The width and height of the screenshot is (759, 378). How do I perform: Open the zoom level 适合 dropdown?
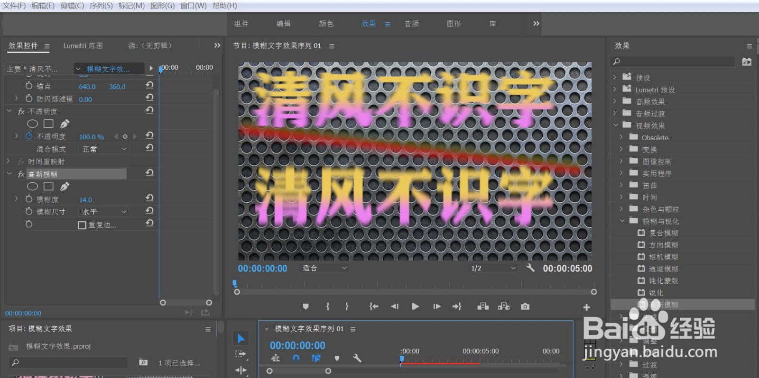point(324,268)
